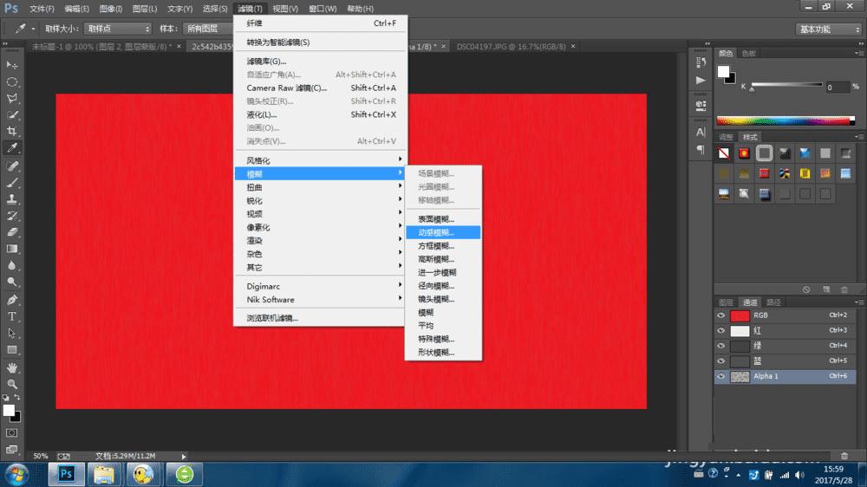Viewport: 867px width, 487px height.
Task: Select the Dodge tool
Action: click(x=11, y=282)
